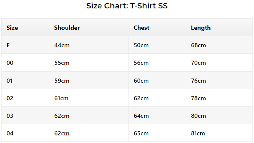Click the size 02 row label
Screen dimensions: 254x143
10,98
